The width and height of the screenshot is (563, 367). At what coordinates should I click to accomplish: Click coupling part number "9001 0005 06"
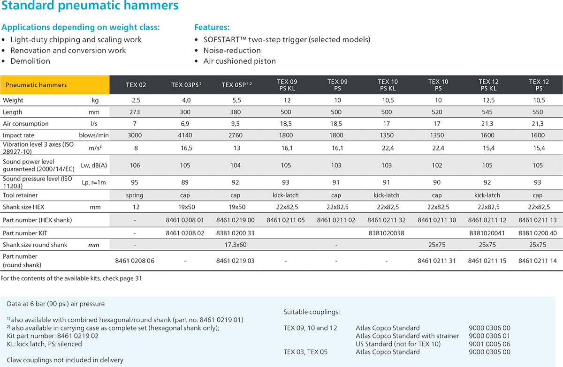[x=490, y=344]
